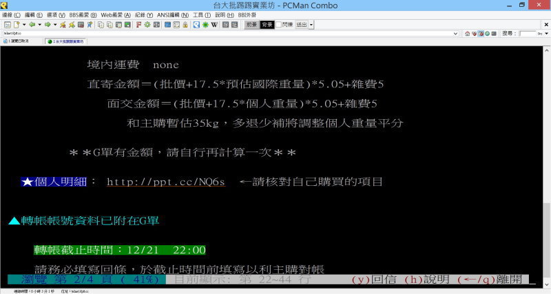Click the list-view toolbar icon
Image resolution: width=551 pixels, height=294 pixels.
click(x=176, y=25)
